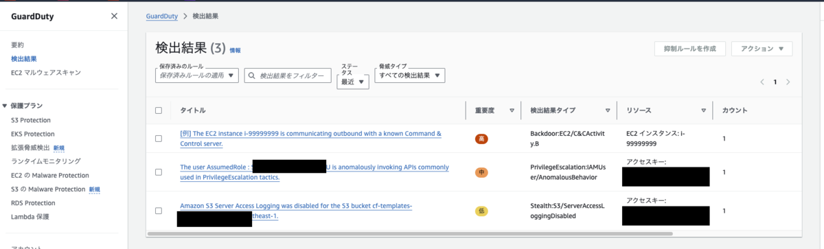Click the タイトル column header
Screen dimensions: 824x249
tap(192, 110)
